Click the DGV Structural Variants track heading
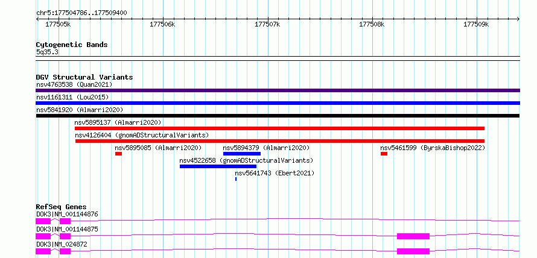This screenshot has height=258, width=537. click(84, 77)
